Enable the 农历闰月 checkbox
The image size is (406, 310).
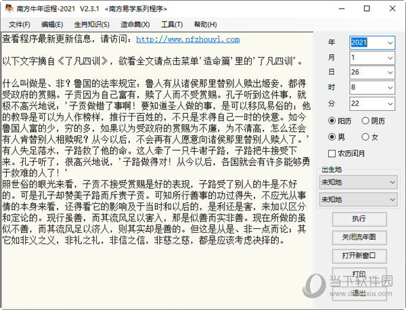332,154
